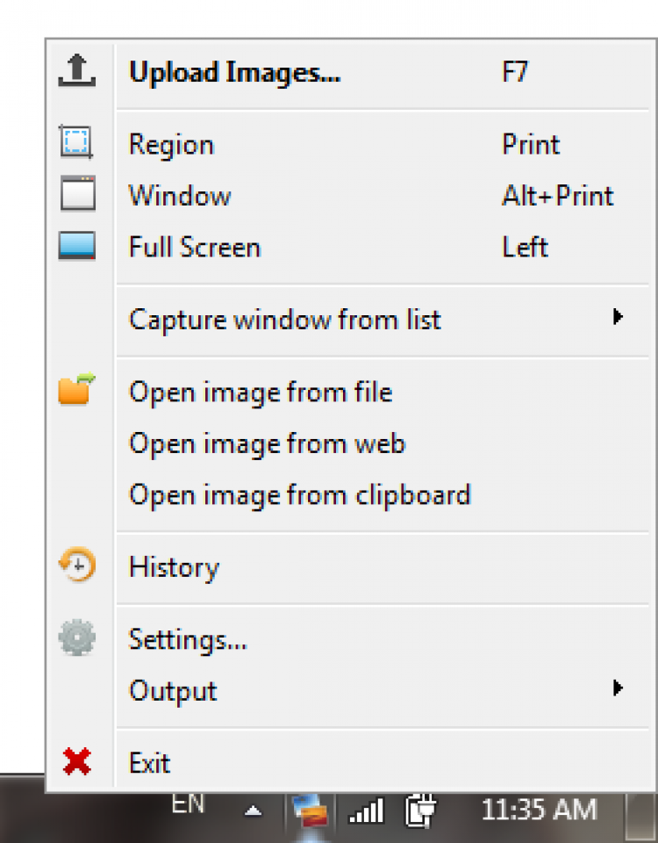Open the network signal tray icon
This screenshot has width=658, height=843.
click(x=366, y=811)
